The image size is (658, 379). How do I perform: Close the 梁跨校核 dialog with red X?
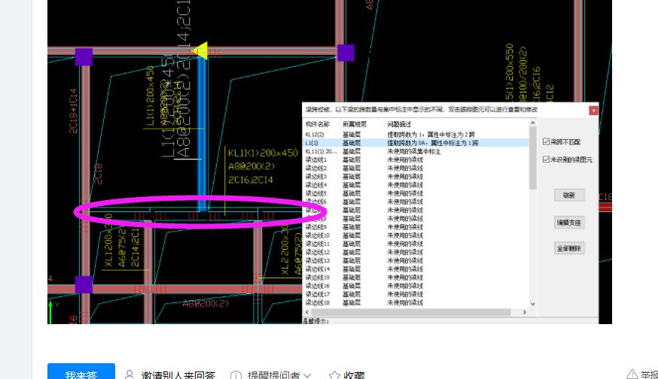tap(593, 111)
